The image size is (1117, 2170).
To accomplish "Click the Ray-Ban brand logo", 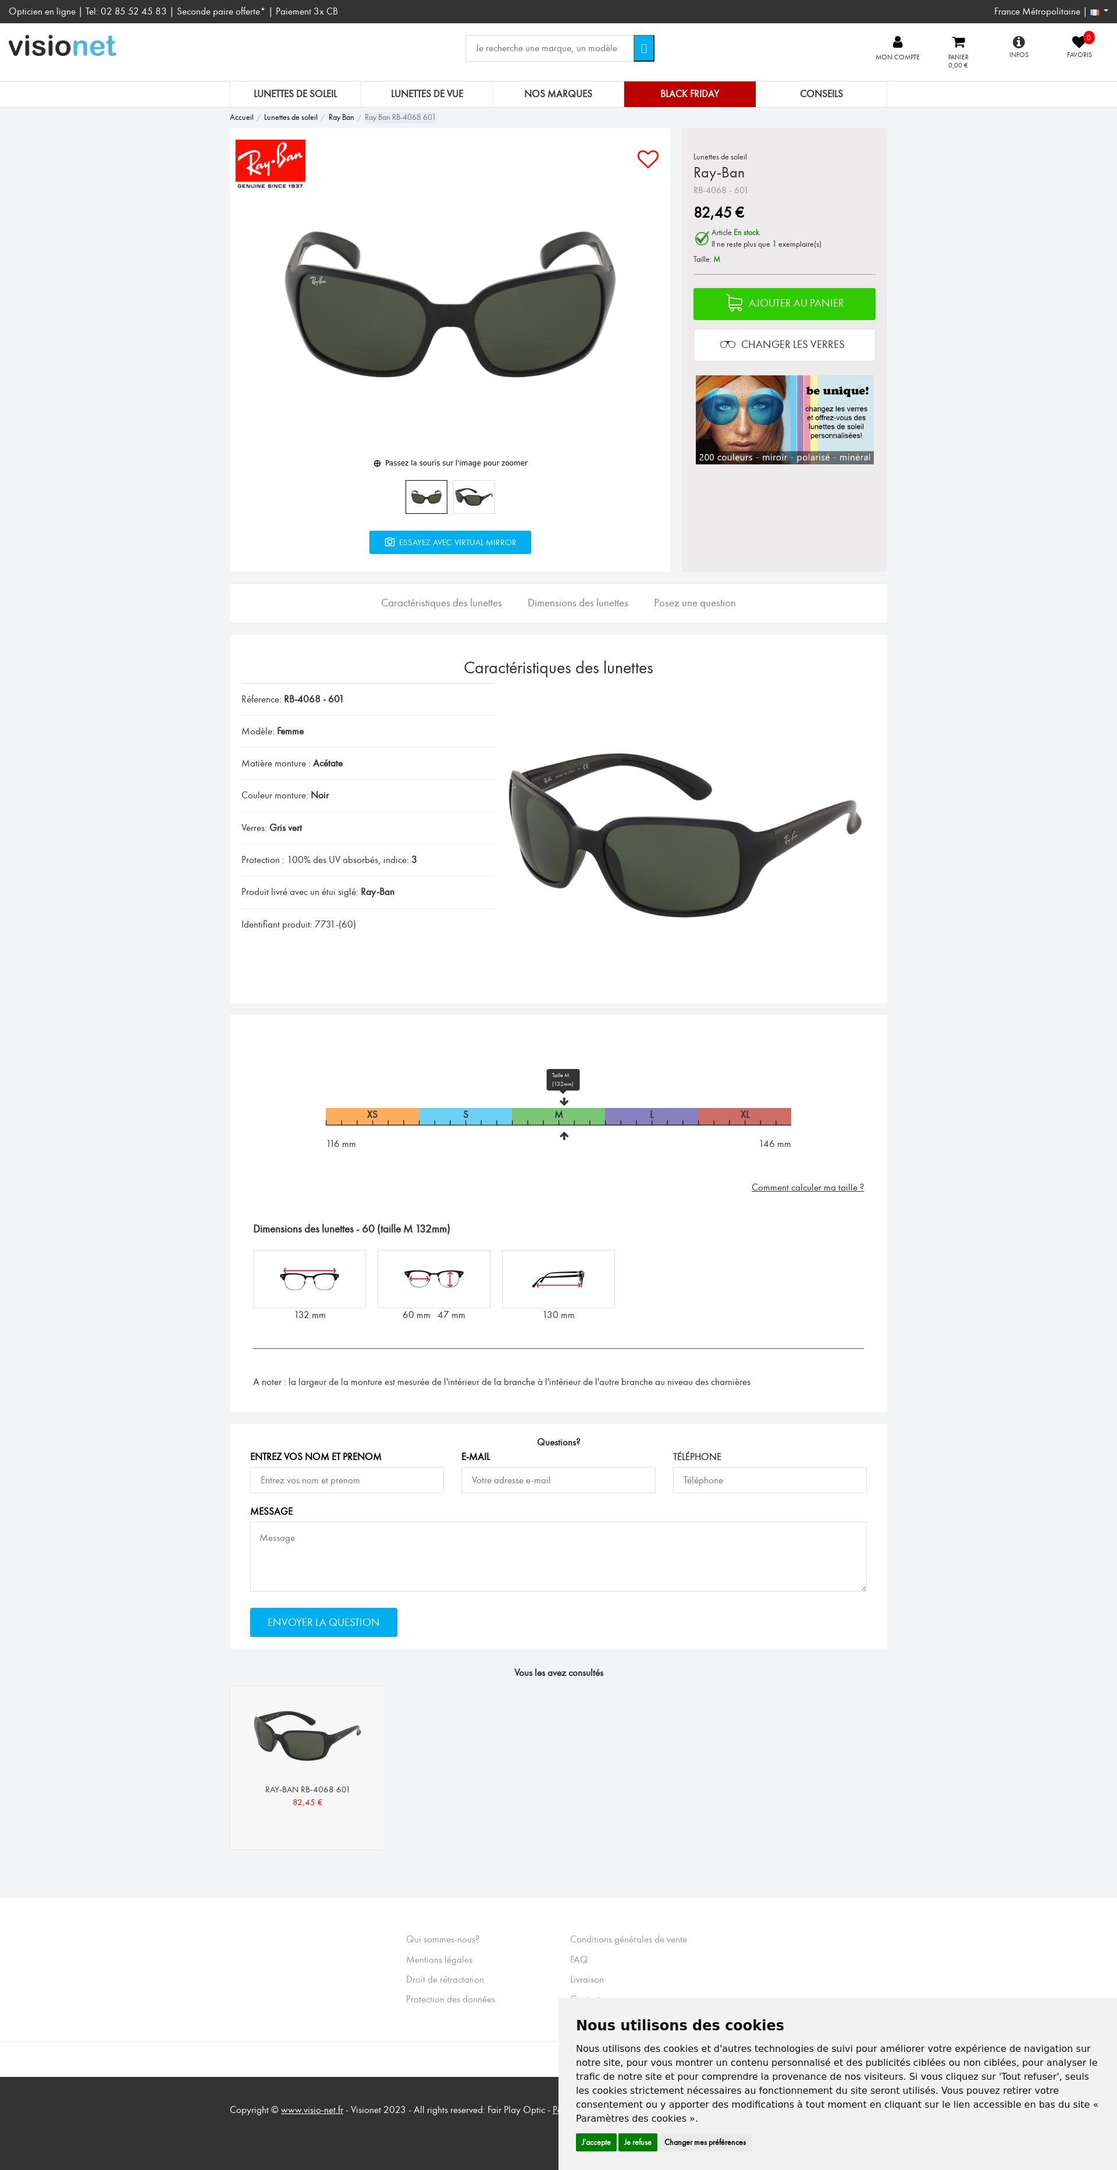I will click(x=271, y=164).
